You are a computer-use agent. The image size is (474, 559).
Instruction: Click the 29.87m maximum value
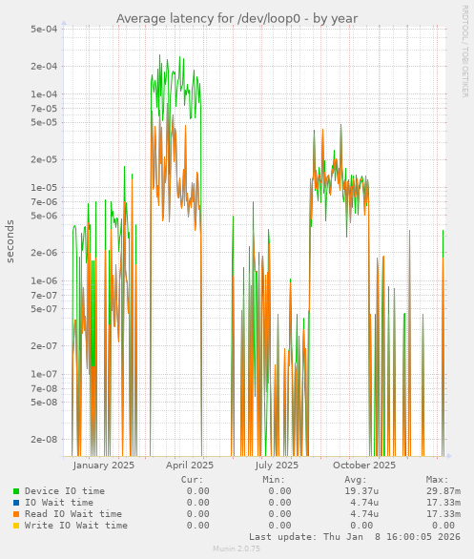(443, 491)
